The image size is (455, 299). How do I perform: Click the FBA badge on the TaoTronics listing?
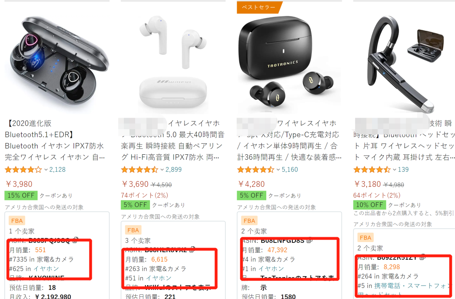(x=249, y=221)
